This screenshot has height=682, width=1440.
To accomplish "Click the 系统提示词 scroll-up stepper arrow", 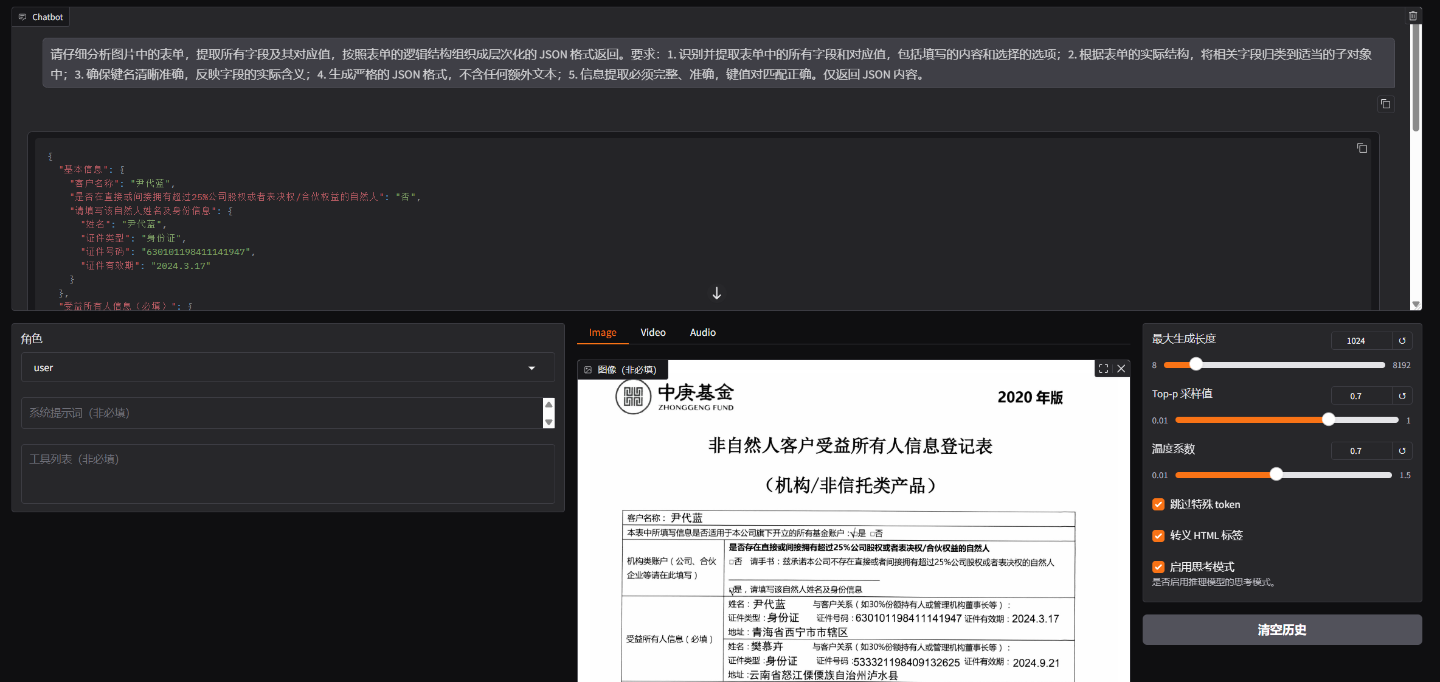I will click(549, 404).
